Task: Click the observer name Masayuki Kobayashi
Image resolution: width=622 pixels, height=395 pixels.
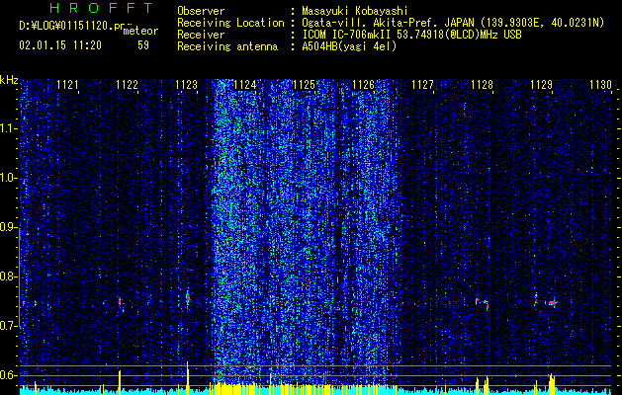Action: tap(355, 11)
